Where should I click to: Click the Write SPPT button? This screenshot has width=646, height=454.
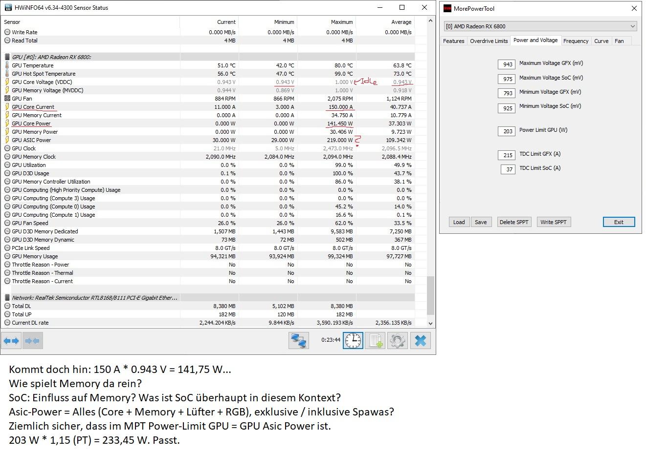click(554, 222)
